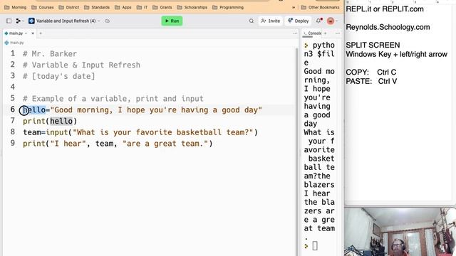Click the # Mr. Barker comment line

(50, 54)
